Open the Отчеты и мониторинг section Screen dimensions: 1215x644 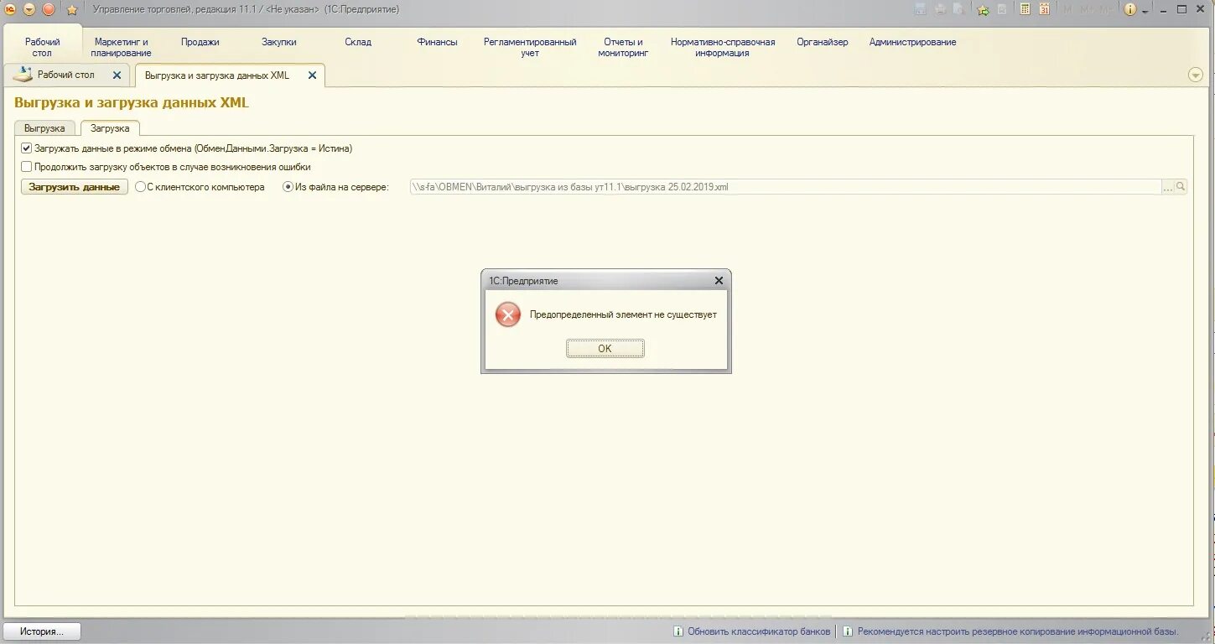coord(623,47)
